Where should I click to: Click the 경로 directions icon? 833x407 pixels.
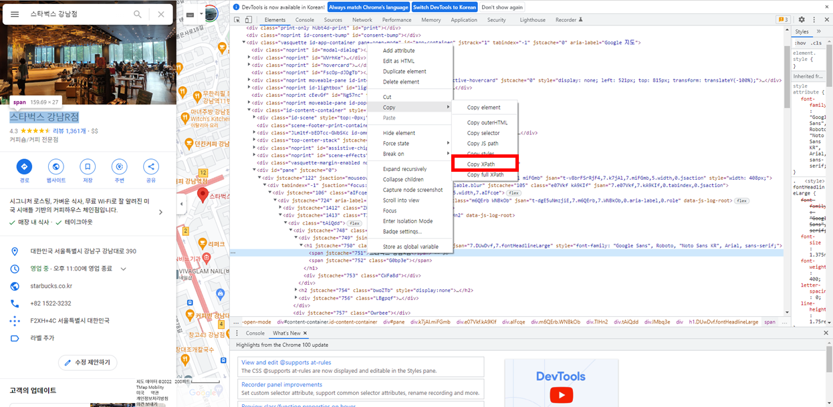pyautogui.click(x=24, y=166)
